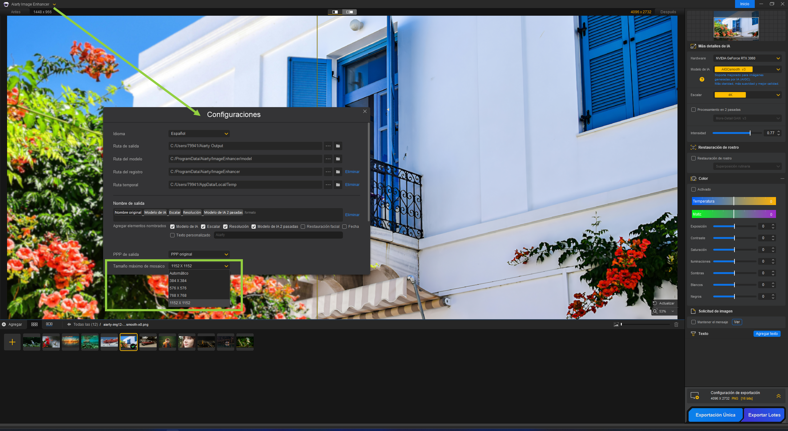The image size is (788, 431).
Task: Open the Idioma Español dropdown
Action: tap(199, 134)
